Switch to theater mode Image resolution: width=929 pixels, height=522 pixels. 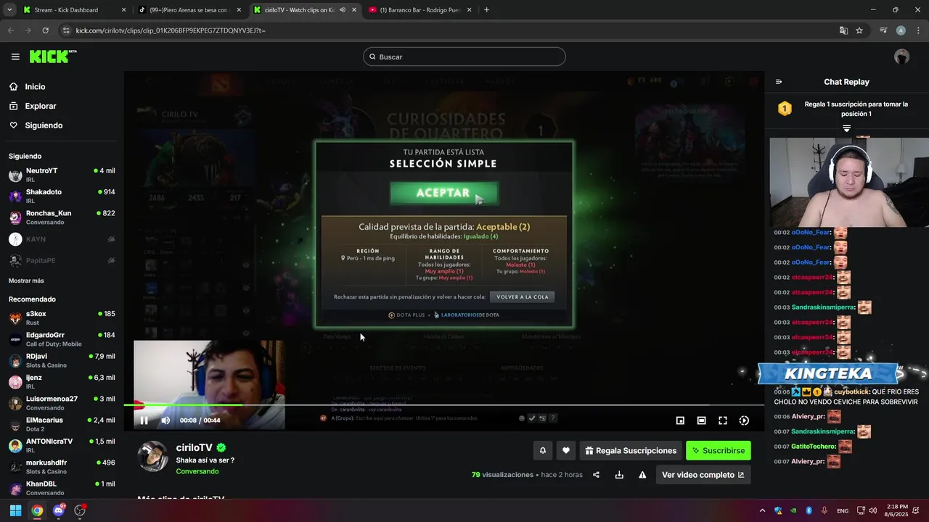point(701,420)
